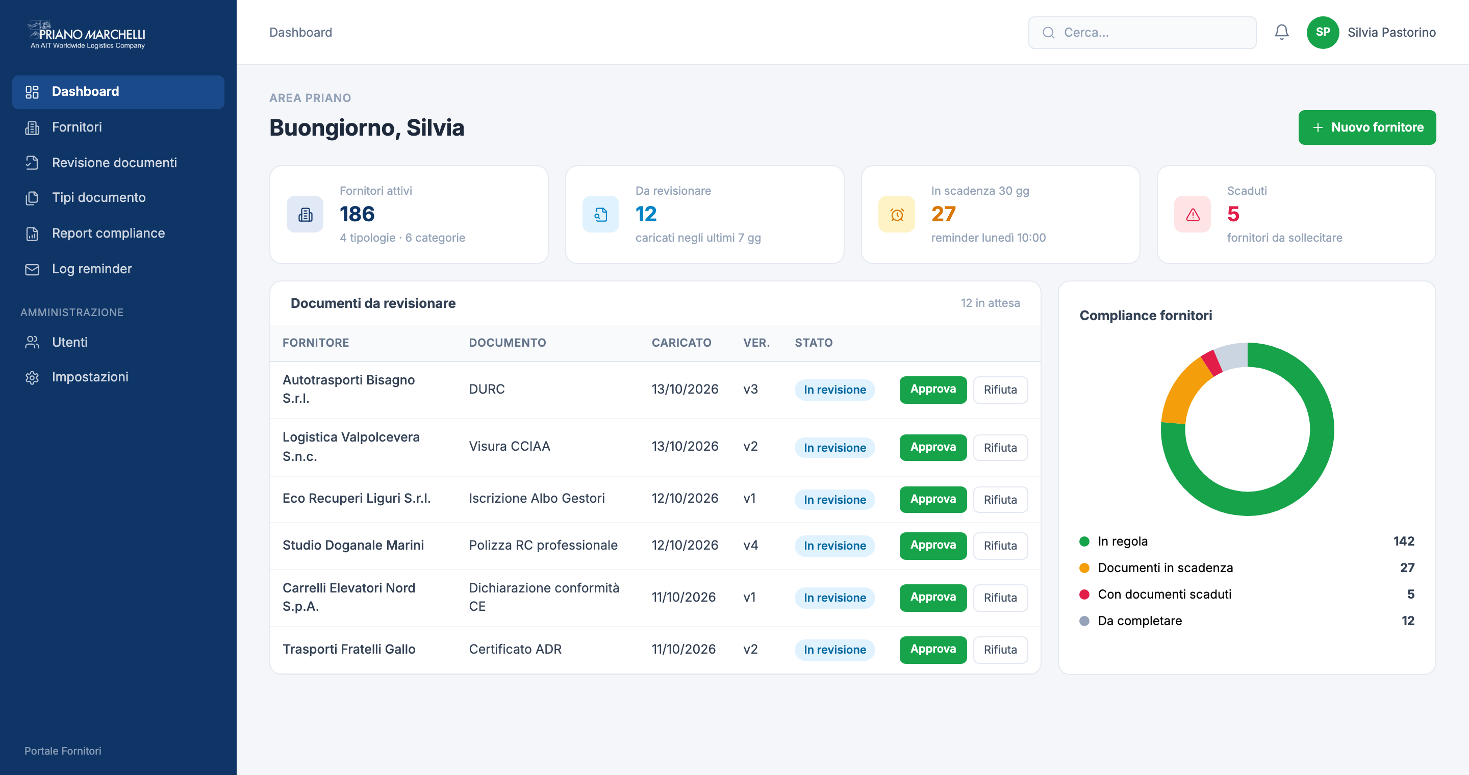Reject Logistica Valpolcevera Visura CCIAA
Image resolution: width=1469 pixels, height=775 pixels.
click(1000, 448)
